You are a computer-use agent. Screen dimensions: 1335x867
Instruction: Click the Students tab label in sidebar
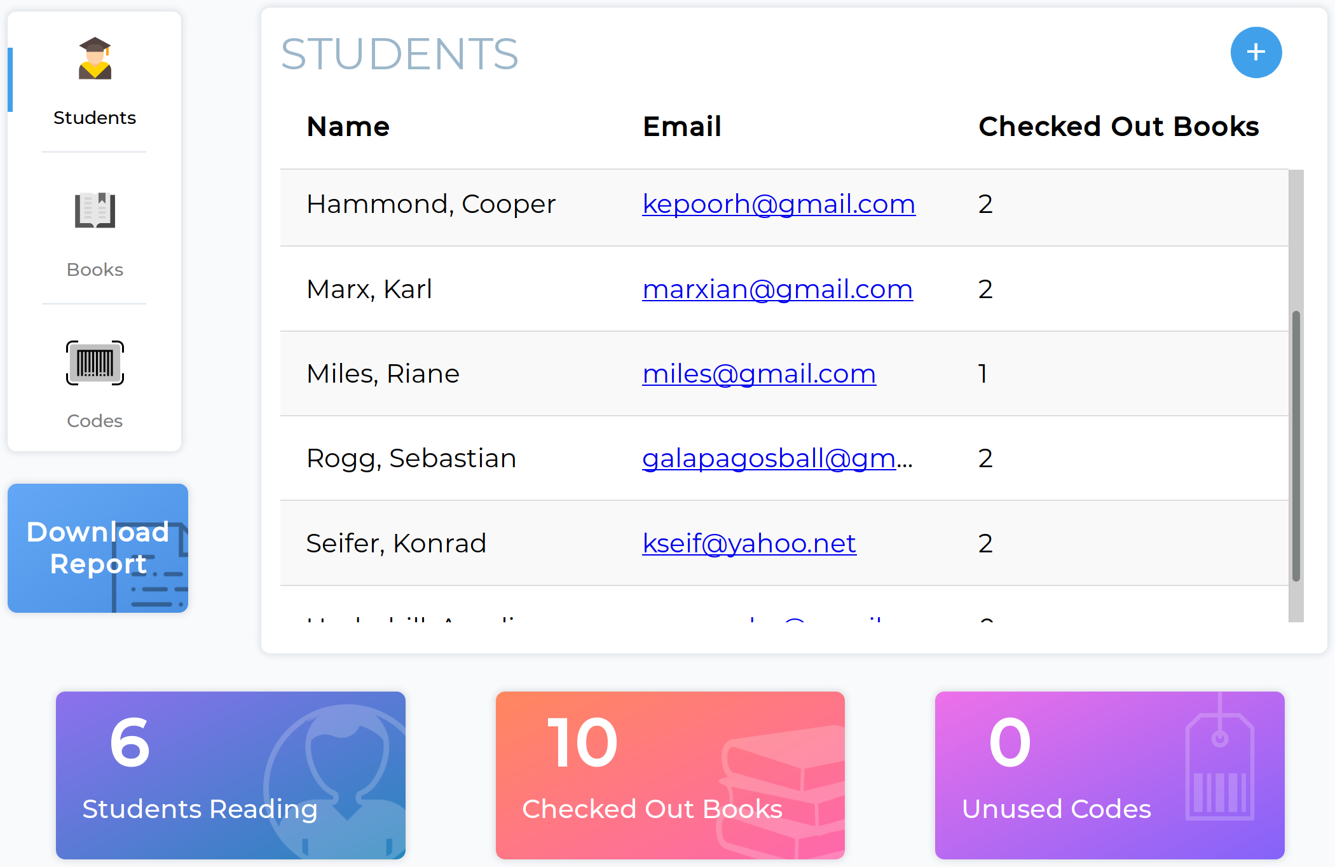[95, 118]
